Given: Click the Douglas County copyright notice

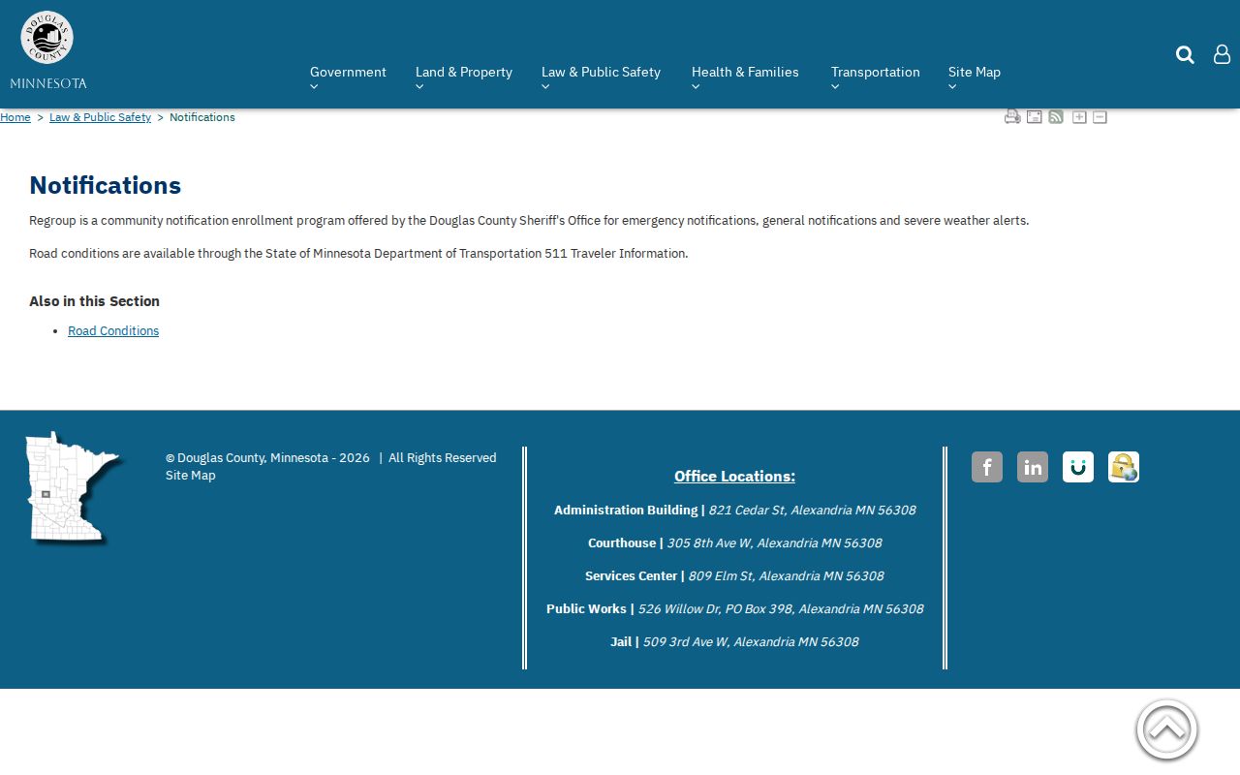Looking at the screenshot, I should tap(330, 458).
